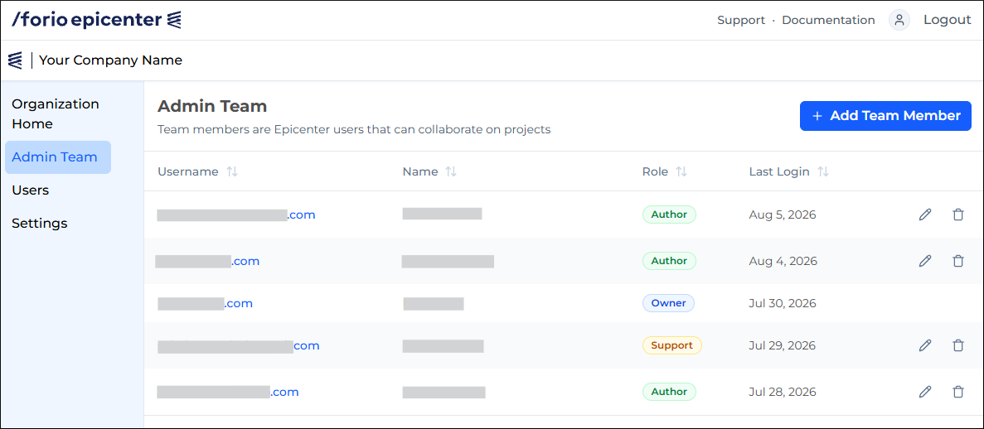Click the Role column header

click(x=656, y=172)
